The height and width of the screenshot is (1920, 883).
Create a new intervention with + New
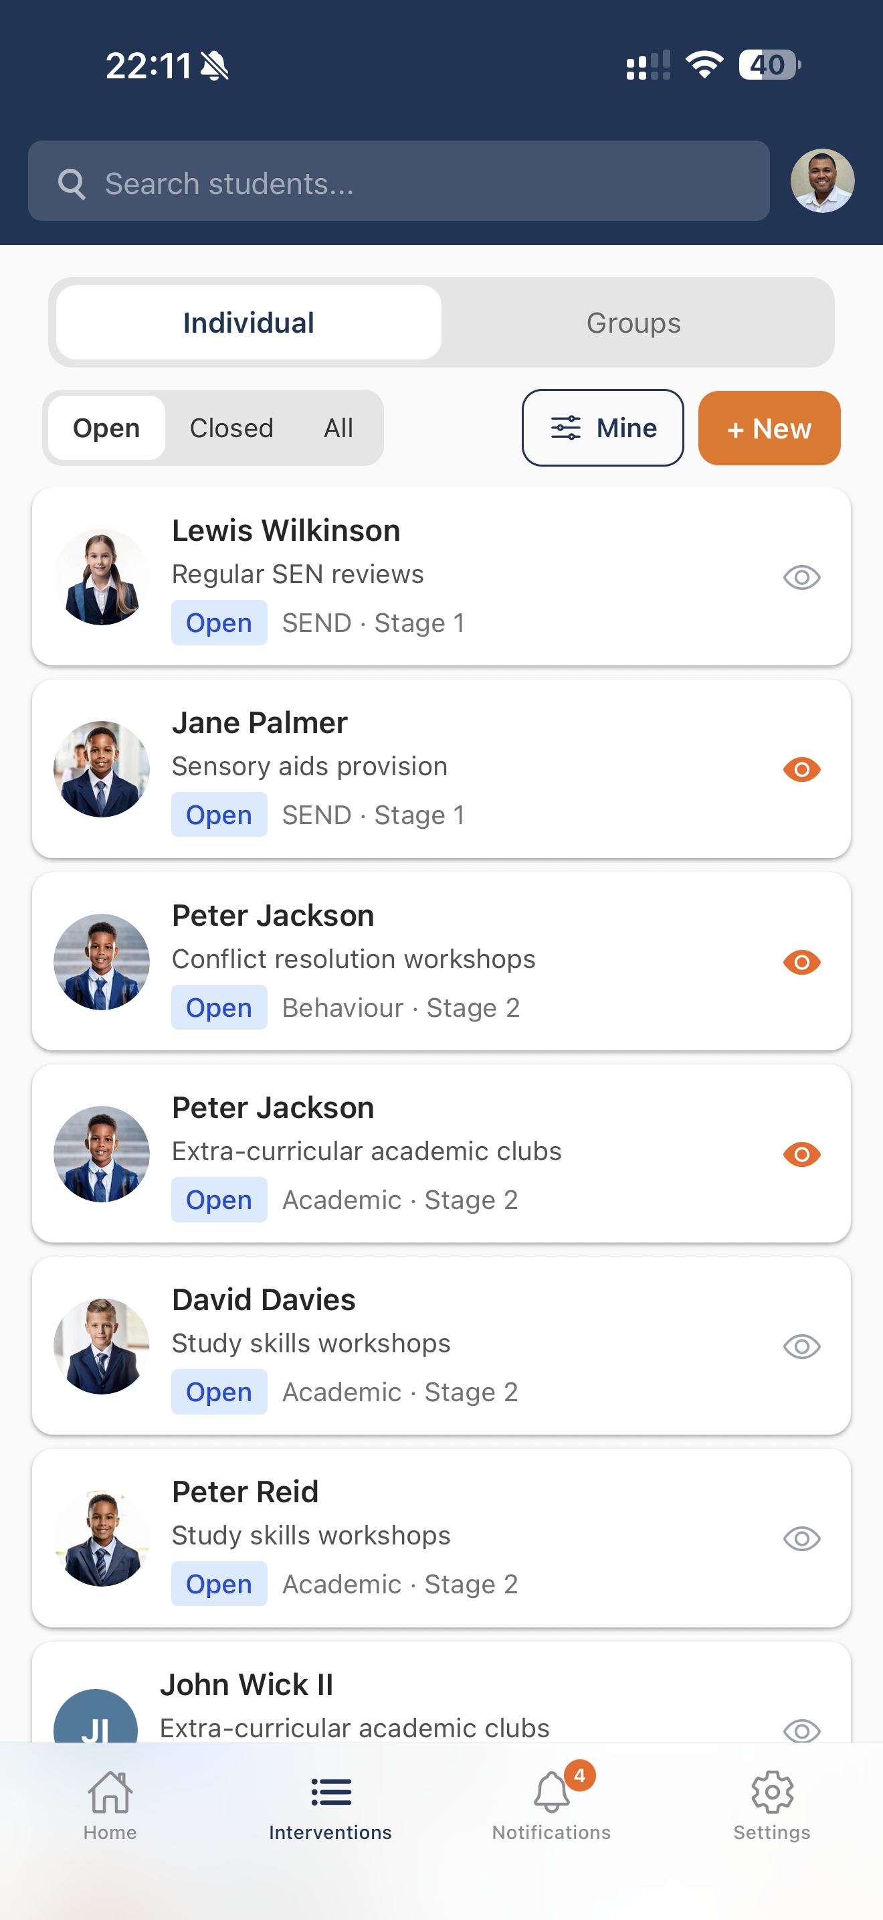[769, 428]
